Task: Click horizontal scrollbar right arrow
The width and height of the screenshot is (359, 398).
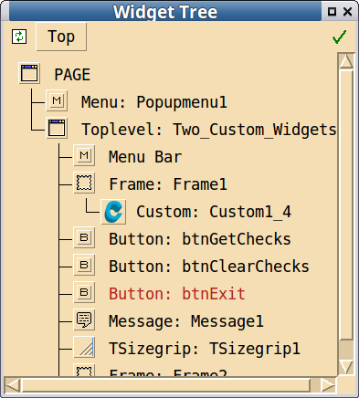Action: pyautogui.click(x=328, y=386)
